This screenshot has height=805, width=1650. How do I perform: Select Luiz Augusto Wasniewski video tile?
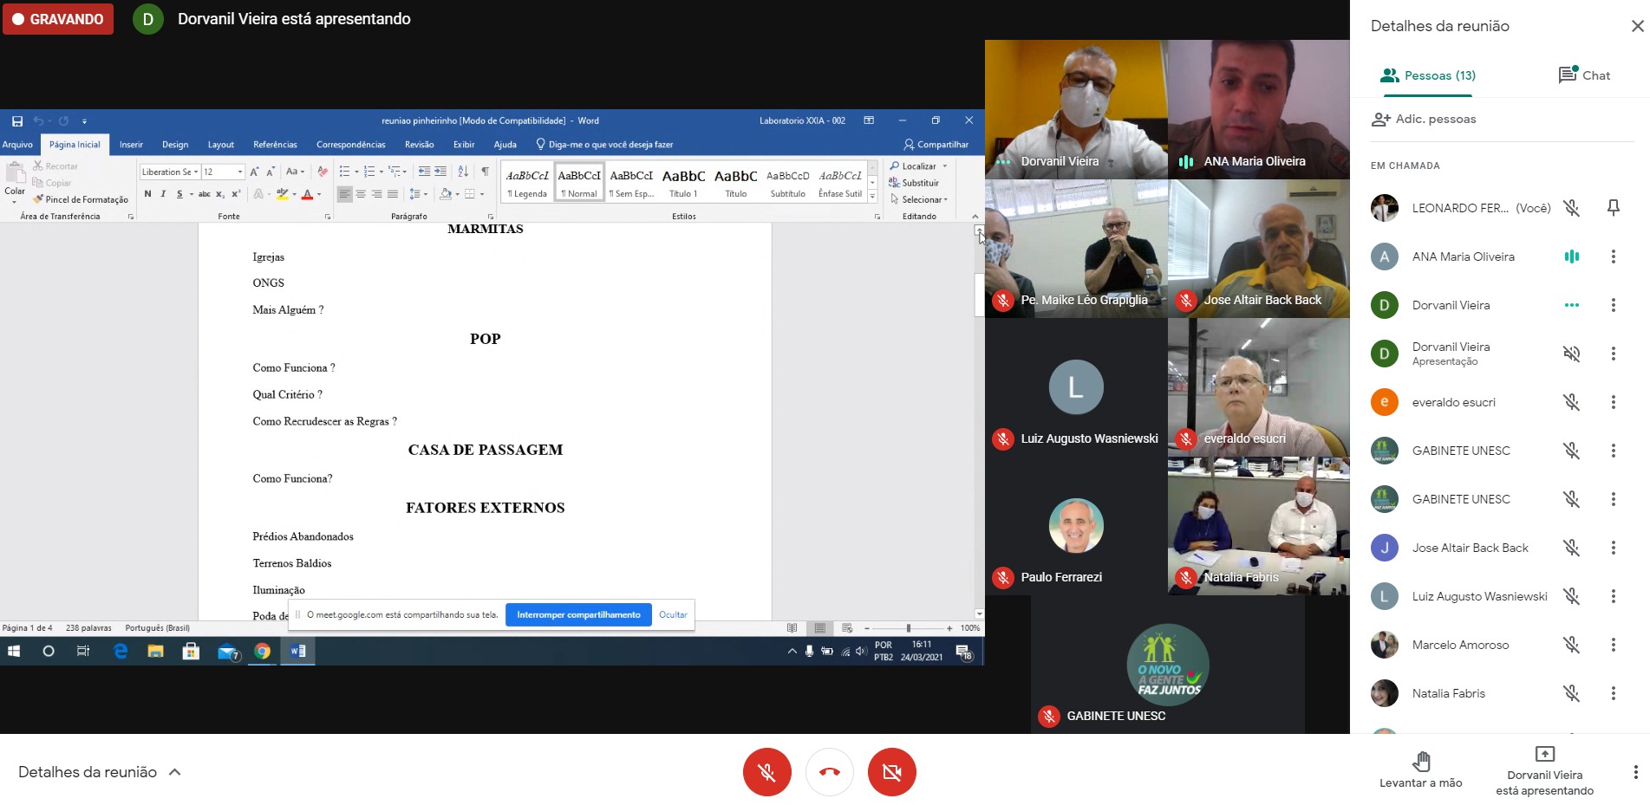(x=1076, y=387)
